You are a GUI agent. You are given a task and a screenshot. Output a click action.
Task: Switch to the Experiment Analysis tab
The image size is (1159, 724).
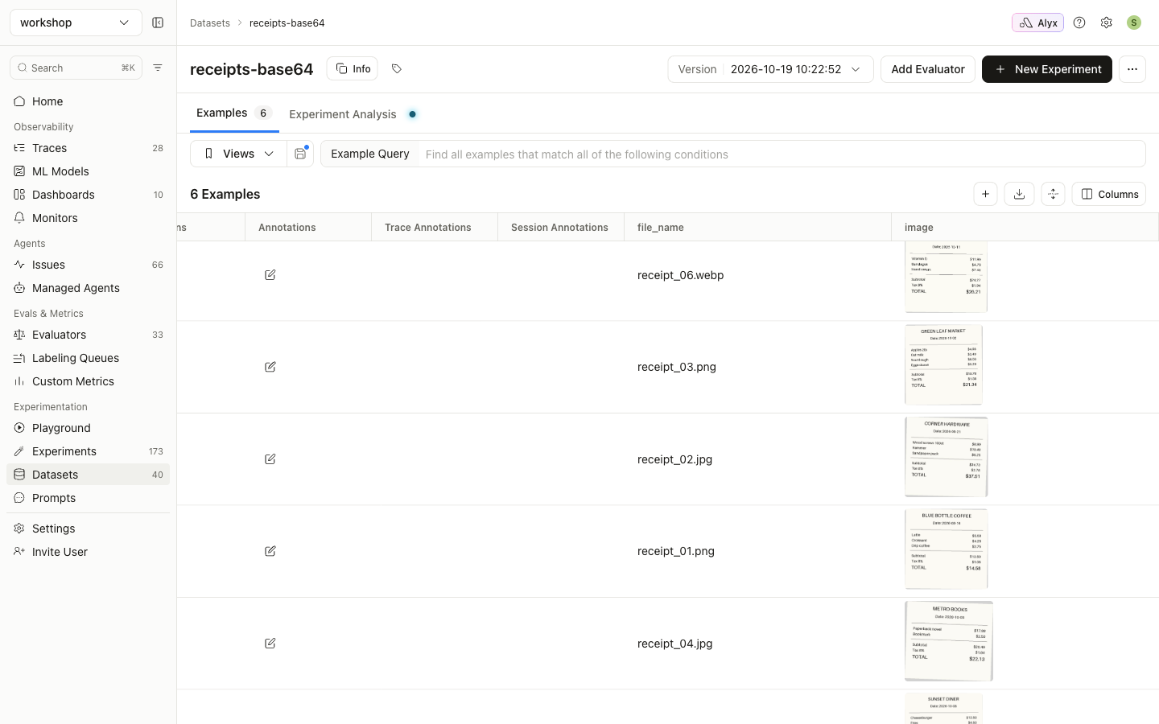[x=353, y=114]
